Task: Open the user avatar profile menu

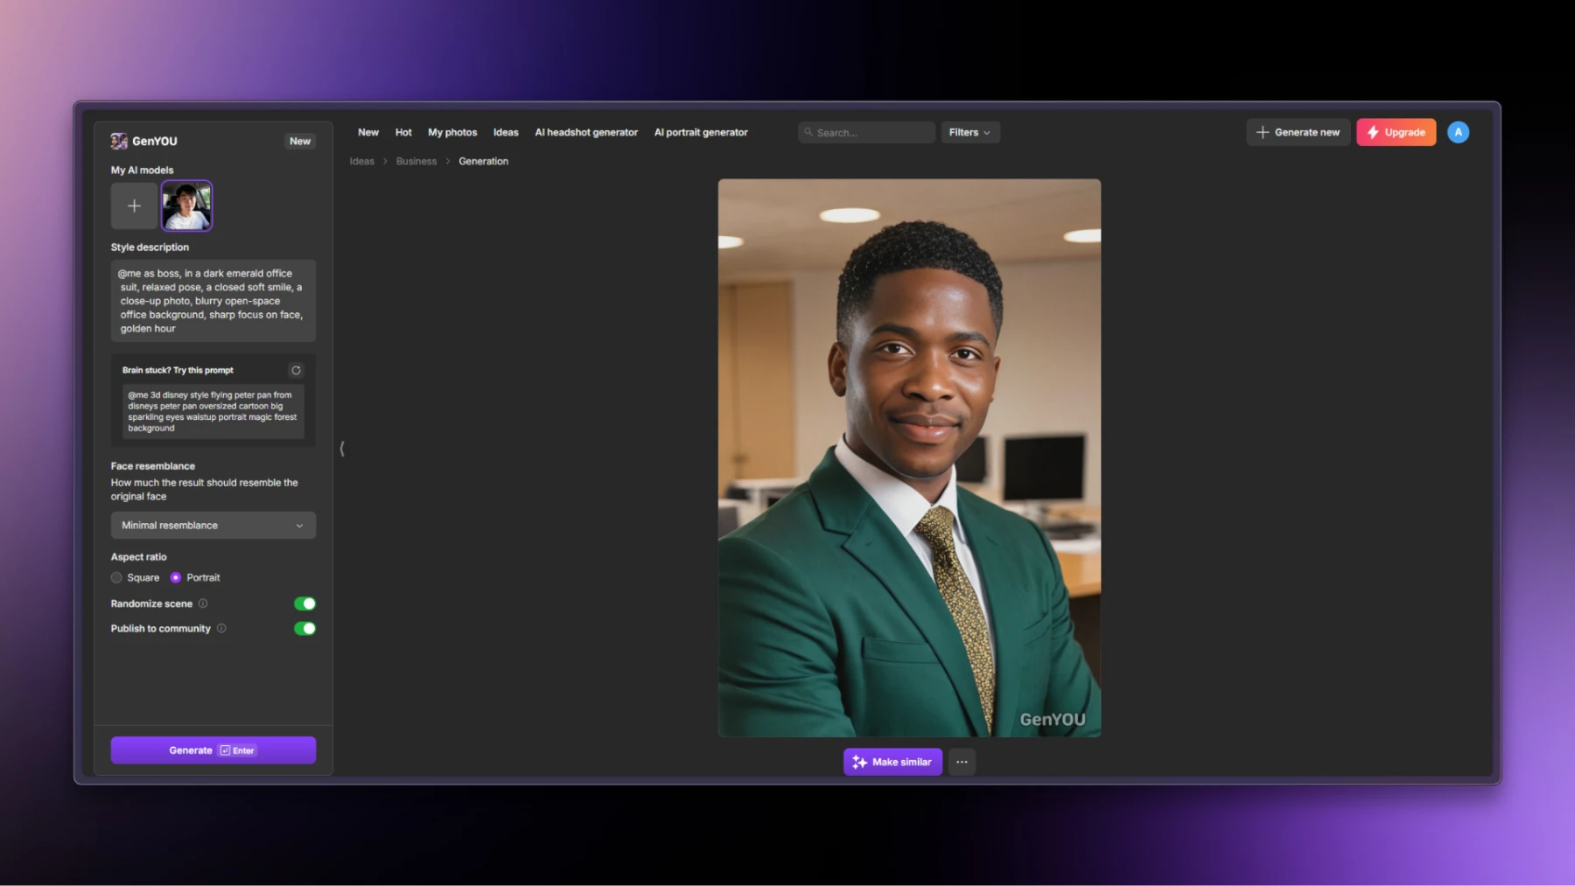Action: [1458, 132]
